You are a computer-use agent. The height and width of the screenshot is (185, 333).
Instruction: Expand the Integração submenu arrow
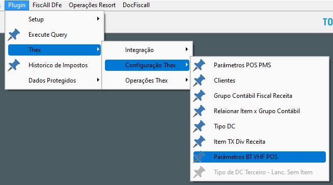[x=186, y=49]
